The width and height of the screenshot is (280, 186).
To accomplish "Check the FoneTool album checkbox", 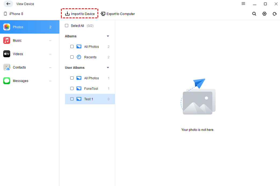I will pyautogui.click(x=72, y=88).
